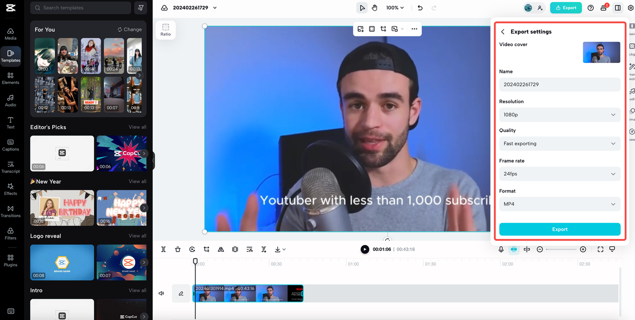Click the timeline zoom slider

pos(561,249)
